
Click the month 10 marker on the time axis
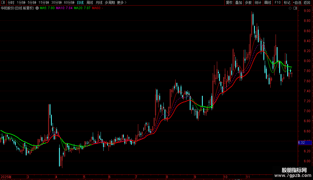click(x=225, y=177)
